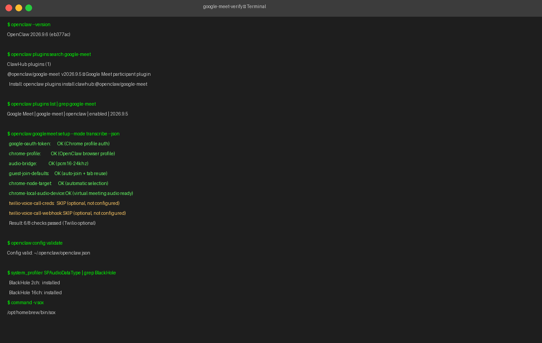Click the 'Config valid: ~/.openclaw/openclaw.json' output
Screen dimensions: 542x343
click(x=49, y=253)
